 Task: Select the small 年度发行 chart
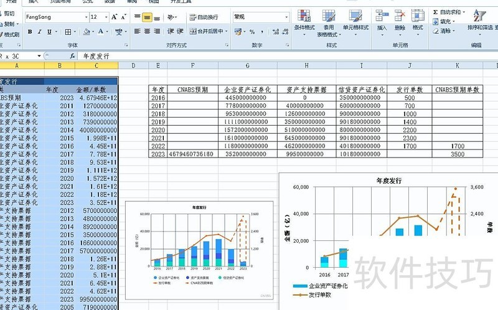tap(199, 250)
